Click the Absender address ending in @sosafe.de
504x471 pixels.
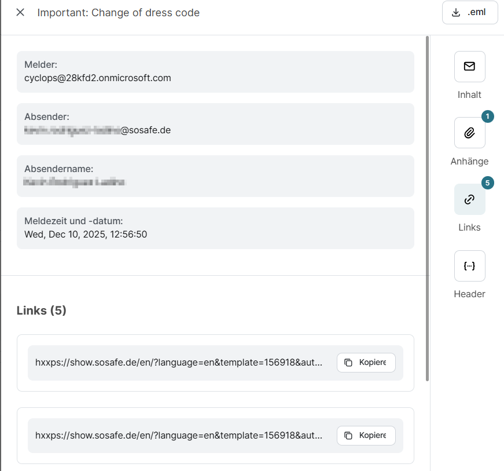97,130
